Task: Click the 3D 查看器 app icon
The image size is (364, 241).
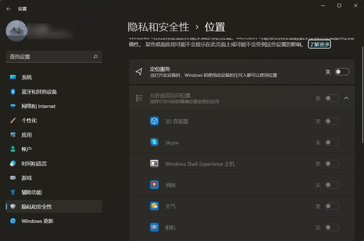Action: pos(154,121)
